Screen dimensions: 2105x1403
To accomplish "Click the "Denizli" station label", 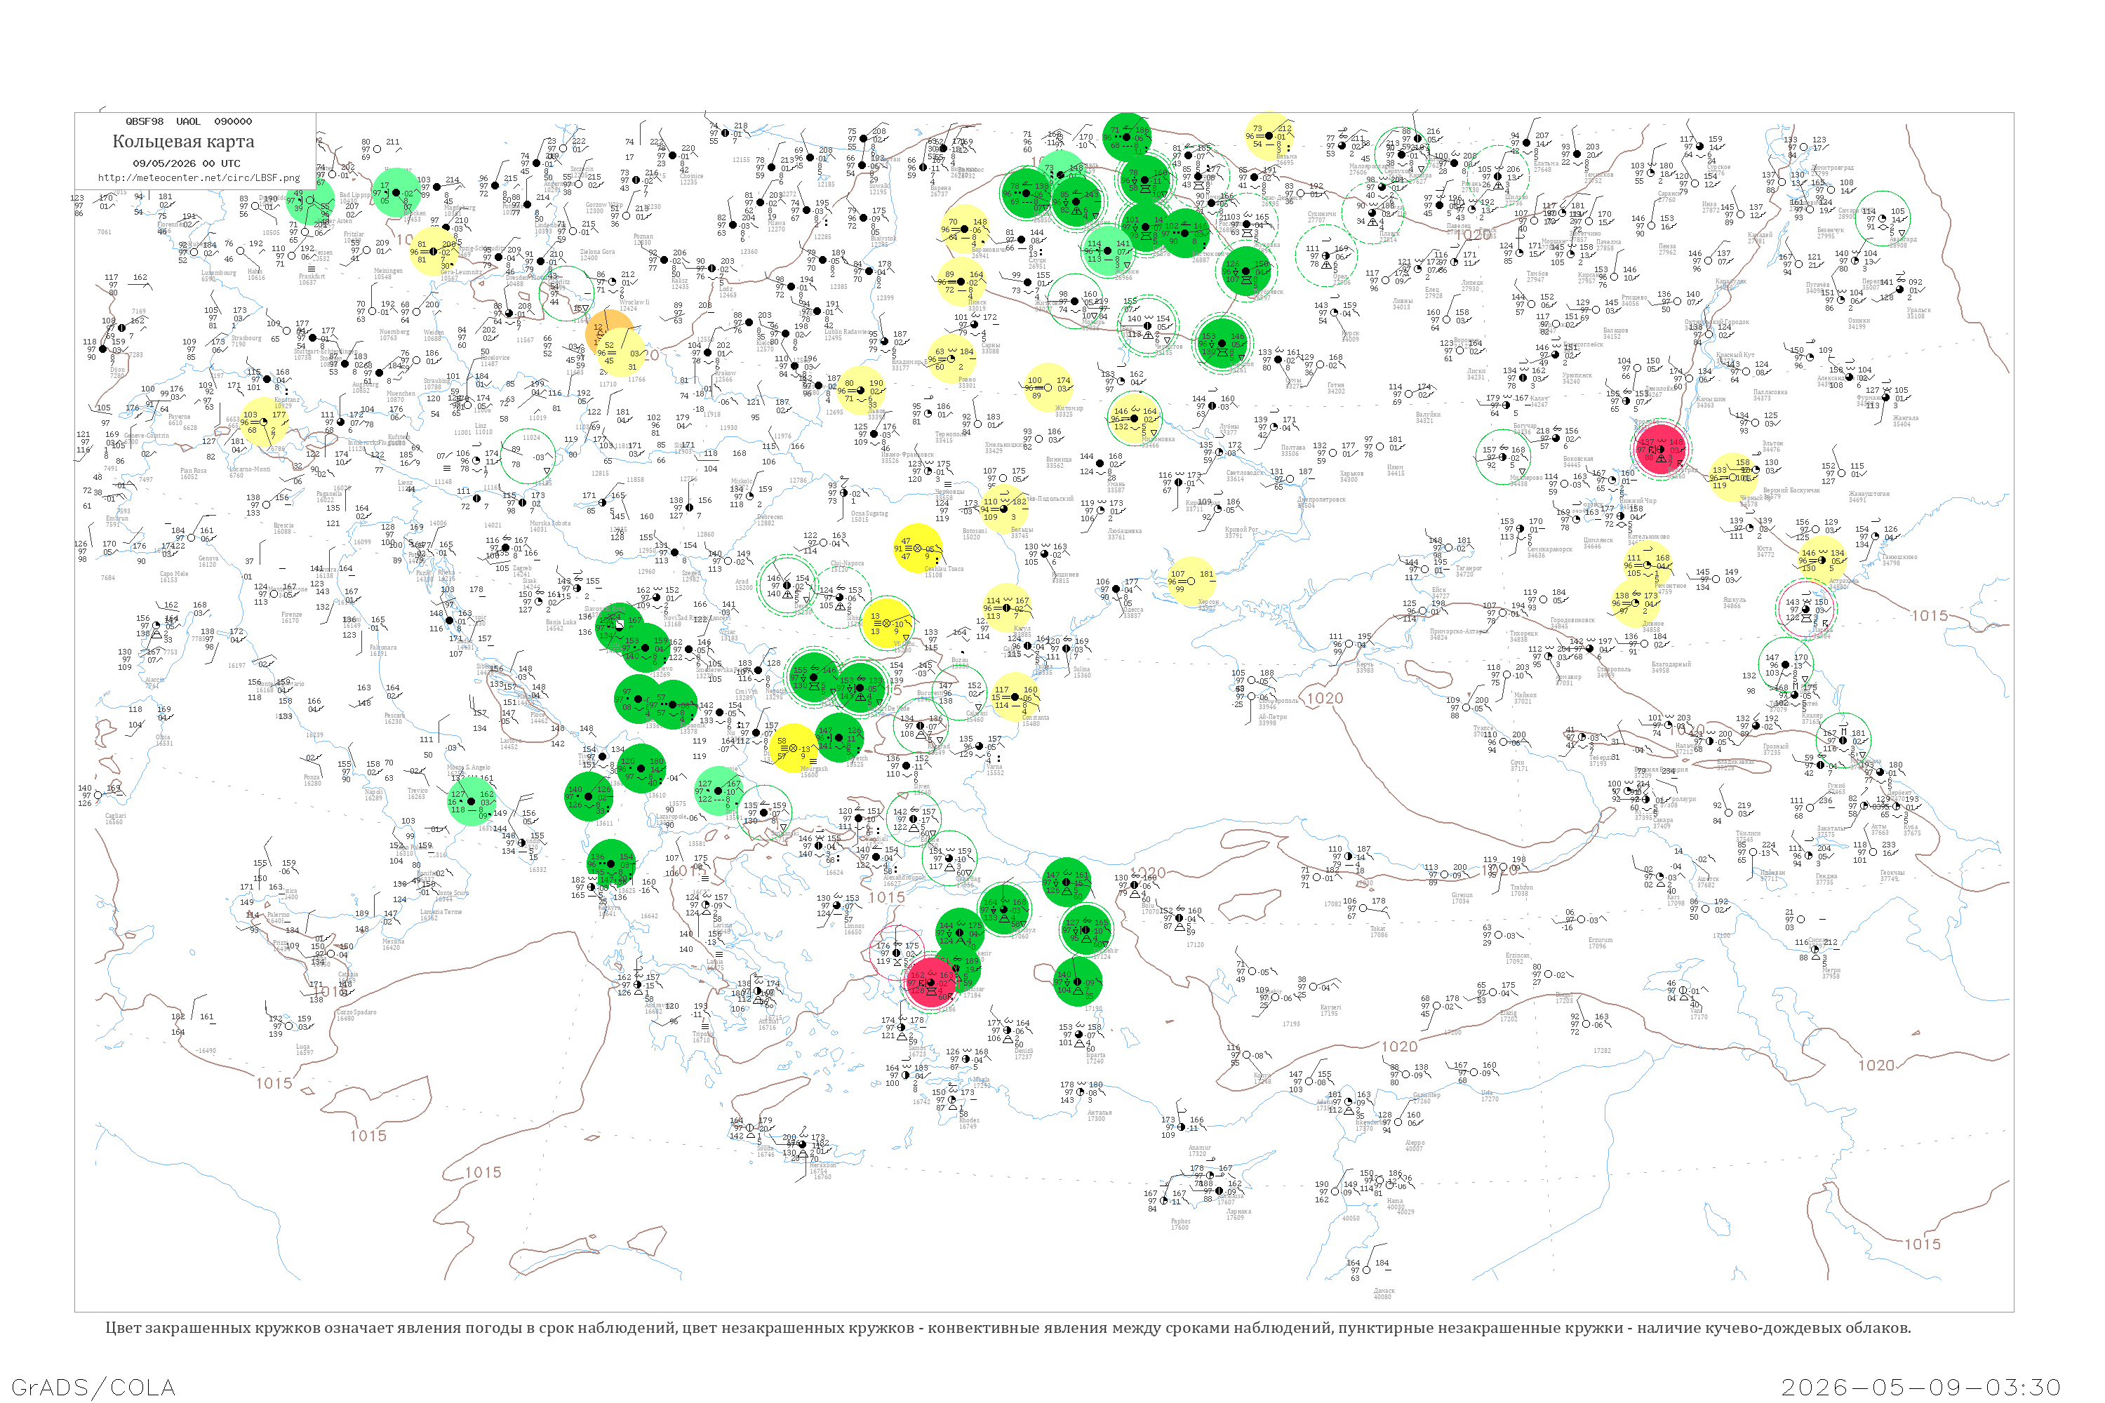I will click(1024, 1052).
